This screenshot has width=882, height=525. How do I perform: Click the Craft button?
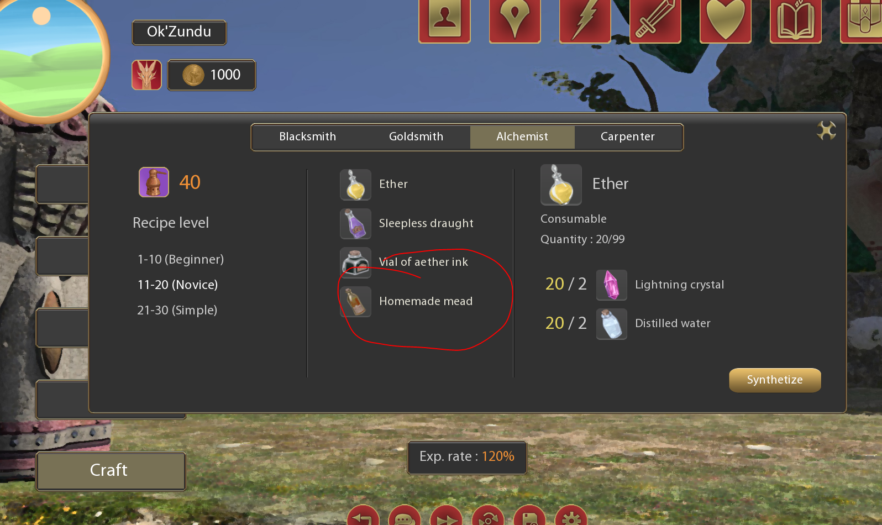[111, 470]
